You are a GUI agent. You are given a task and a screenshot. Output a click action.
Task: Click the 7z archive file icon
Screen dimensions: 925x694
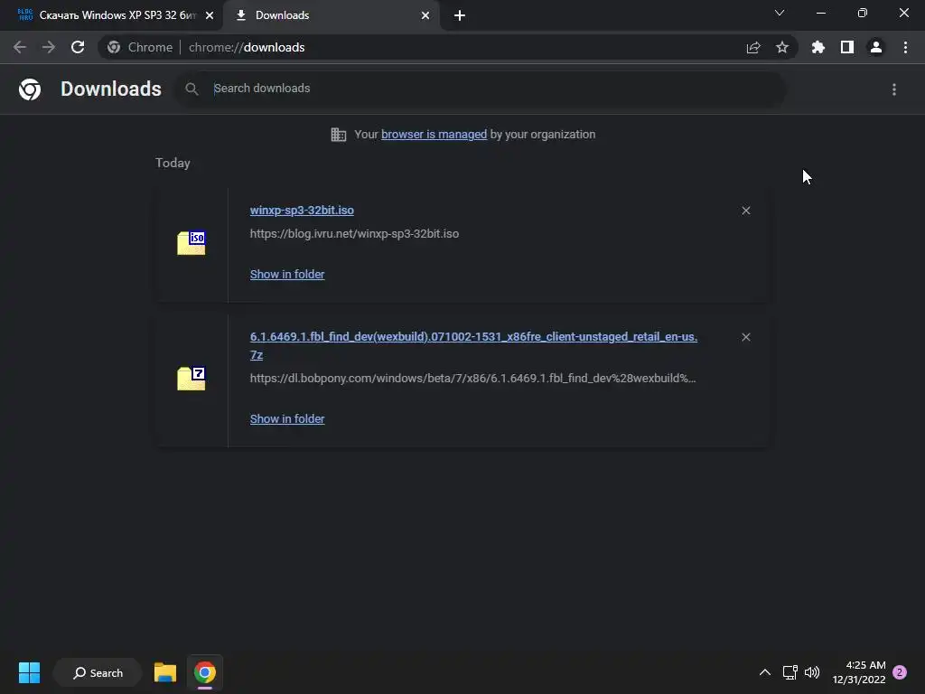click(192, 379)
